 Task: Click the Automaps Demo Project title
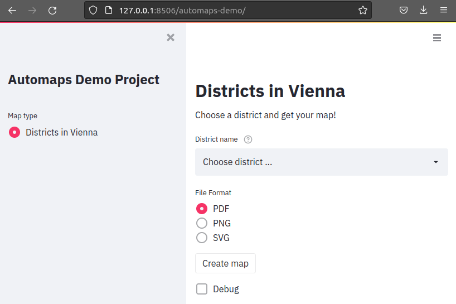click(84, 80)
